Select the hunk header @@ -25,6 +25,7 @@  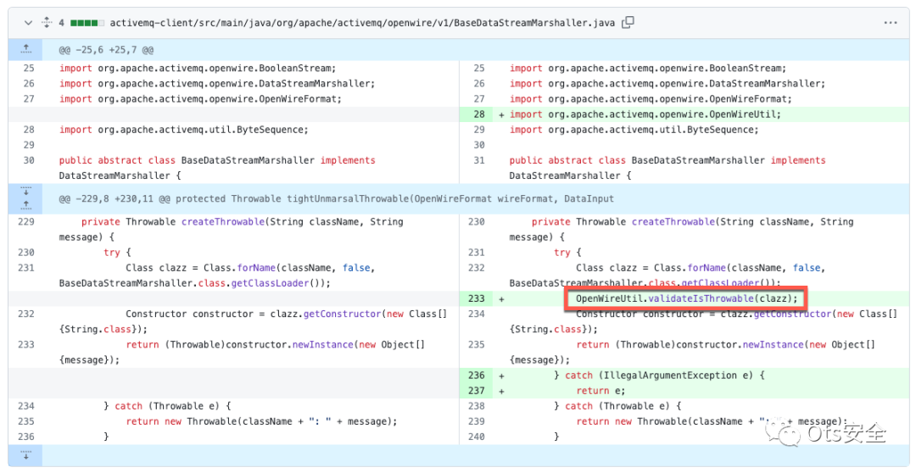[106, 50]
